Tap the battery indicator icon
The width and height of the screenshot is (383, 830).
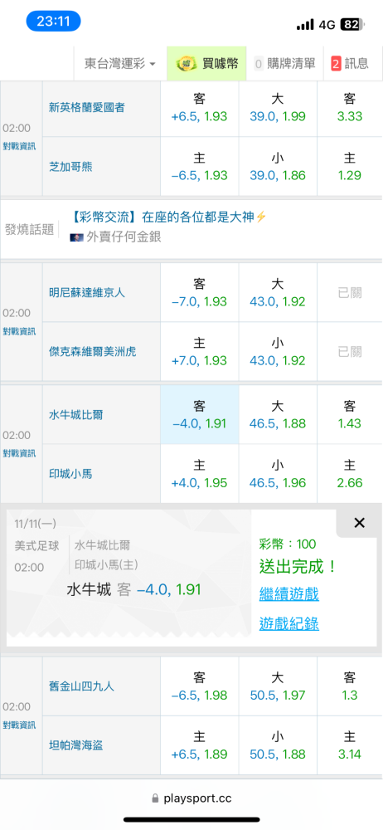353,24
